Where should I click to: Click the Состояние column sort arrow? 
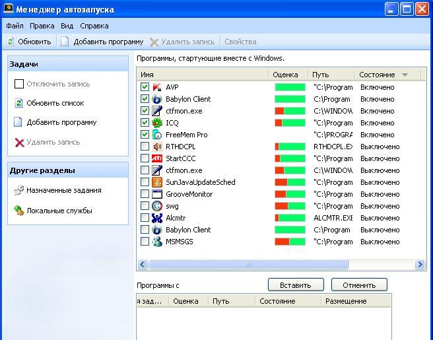(x=405, y=75)
